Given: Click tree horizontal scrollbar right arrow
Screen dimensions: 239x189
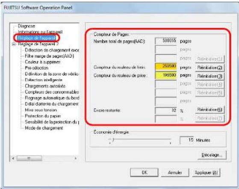Looking at the screenshot, I should [x=76, y=158].
